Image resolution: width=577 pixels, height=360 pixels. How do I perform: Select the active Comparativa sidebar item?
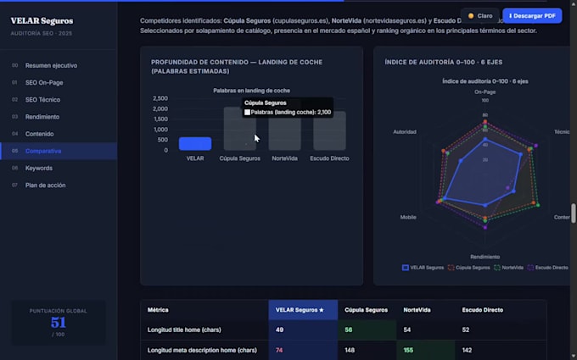point(59,151)
